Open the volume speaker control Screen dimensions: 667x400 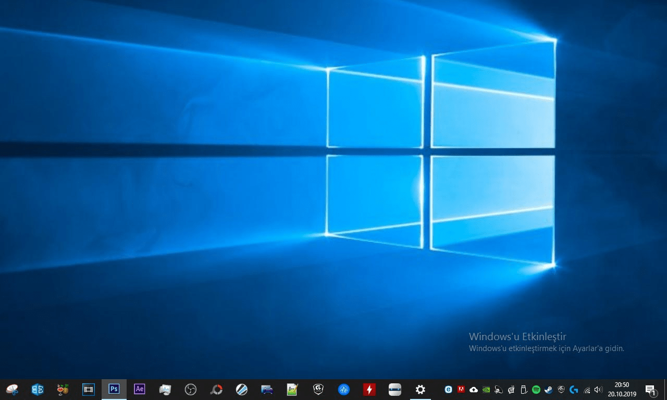598,390
